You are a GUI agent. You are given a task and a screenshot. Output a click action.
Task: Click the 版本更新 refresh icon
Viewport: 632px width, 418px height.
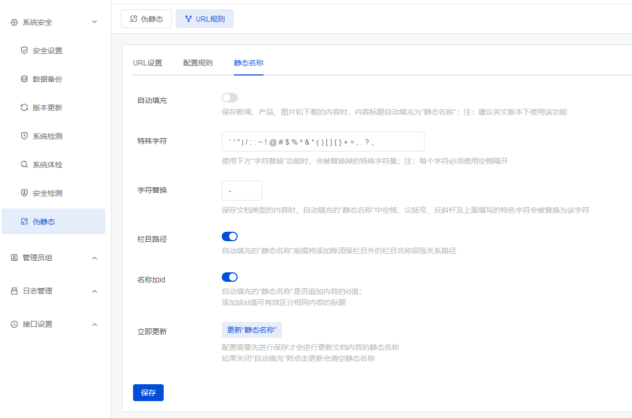pos(24,108)
